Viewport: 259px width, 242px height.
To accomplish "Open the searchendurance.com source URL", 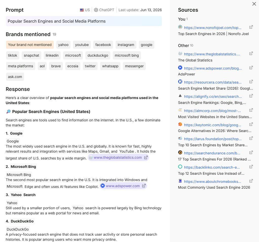I will pos(212,153).
